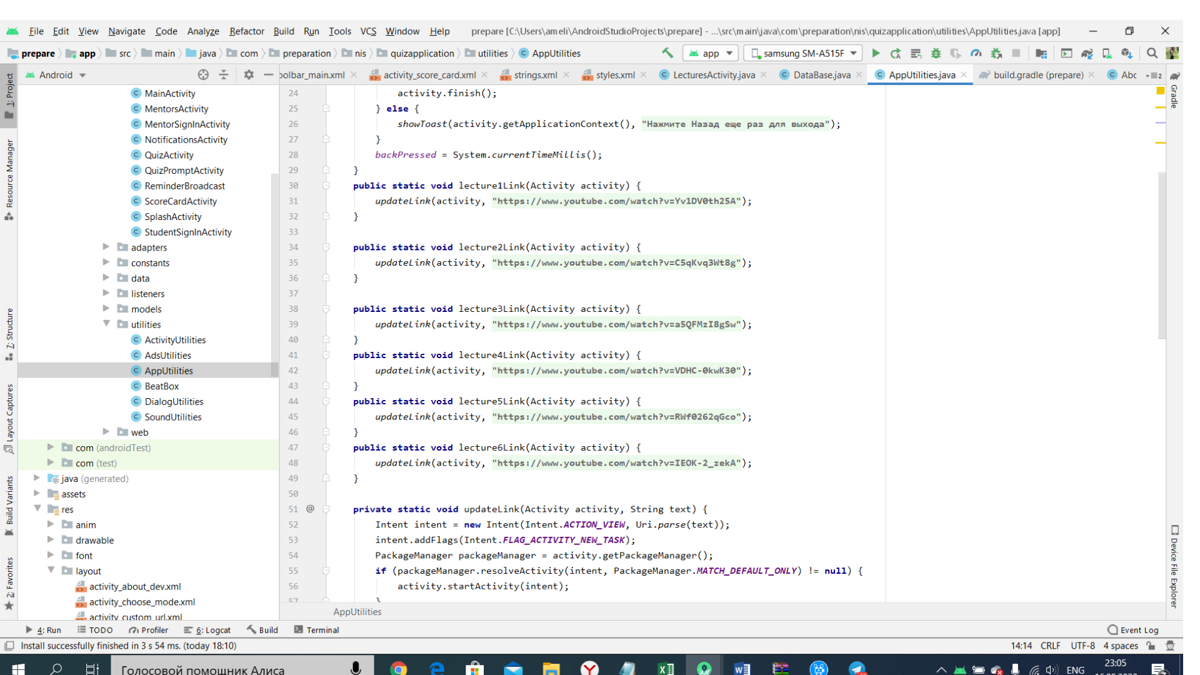Collapse the utilities folder in project tree
The height and width of the screenshot is (675, 1200).
106,324
